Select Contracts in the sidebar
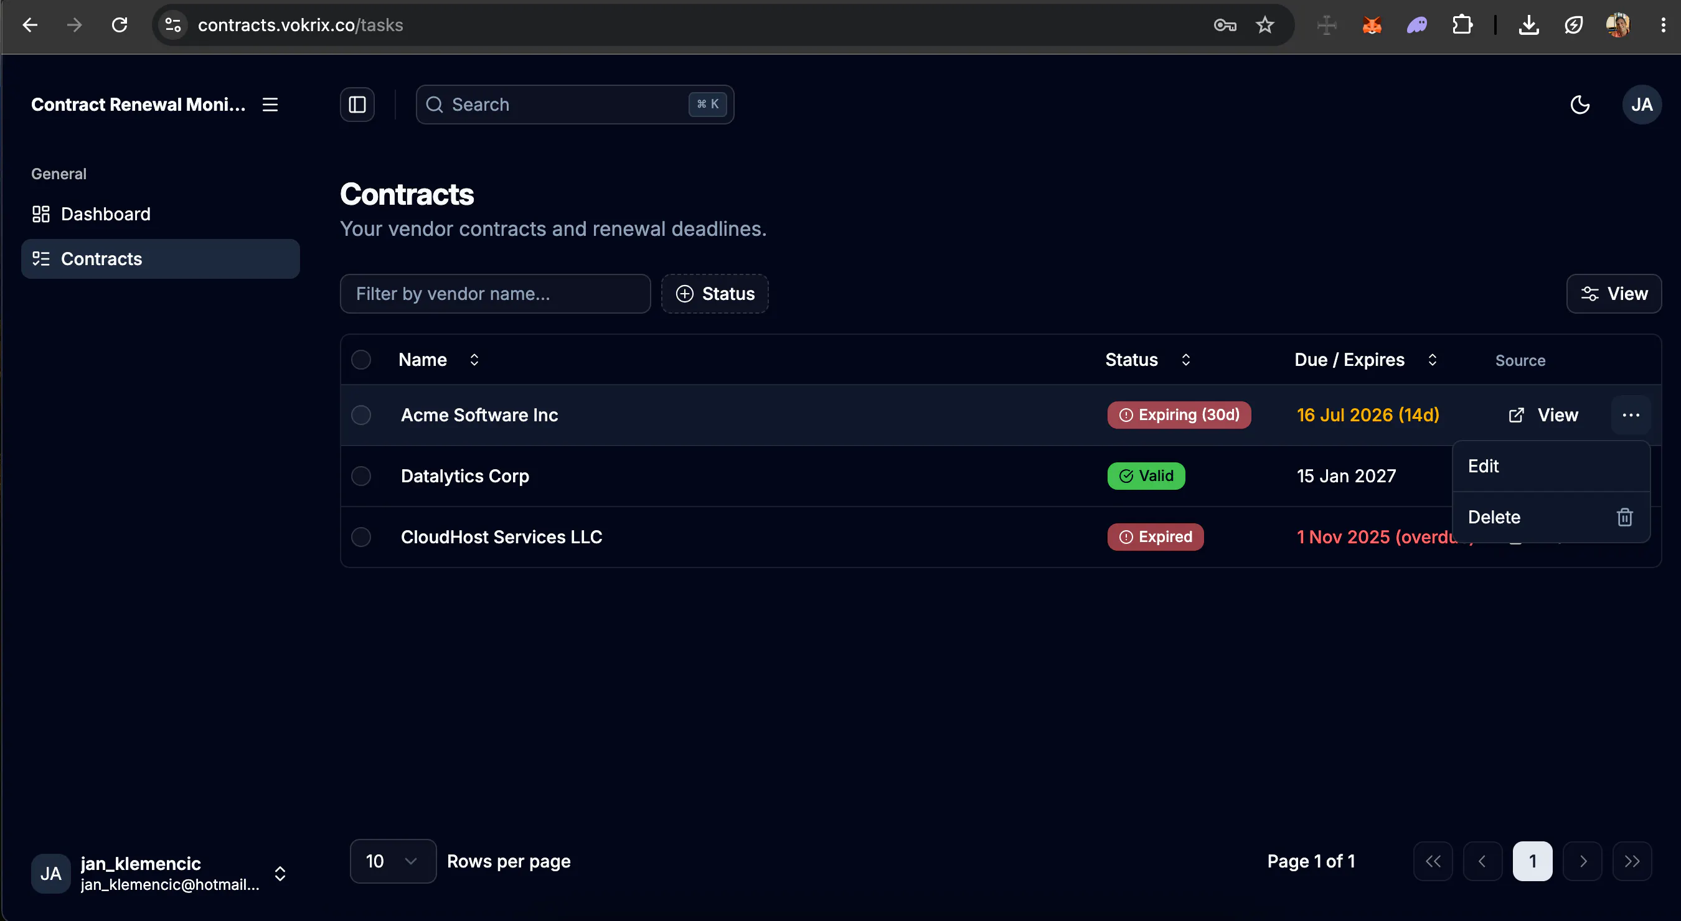 tap(161, 259)
